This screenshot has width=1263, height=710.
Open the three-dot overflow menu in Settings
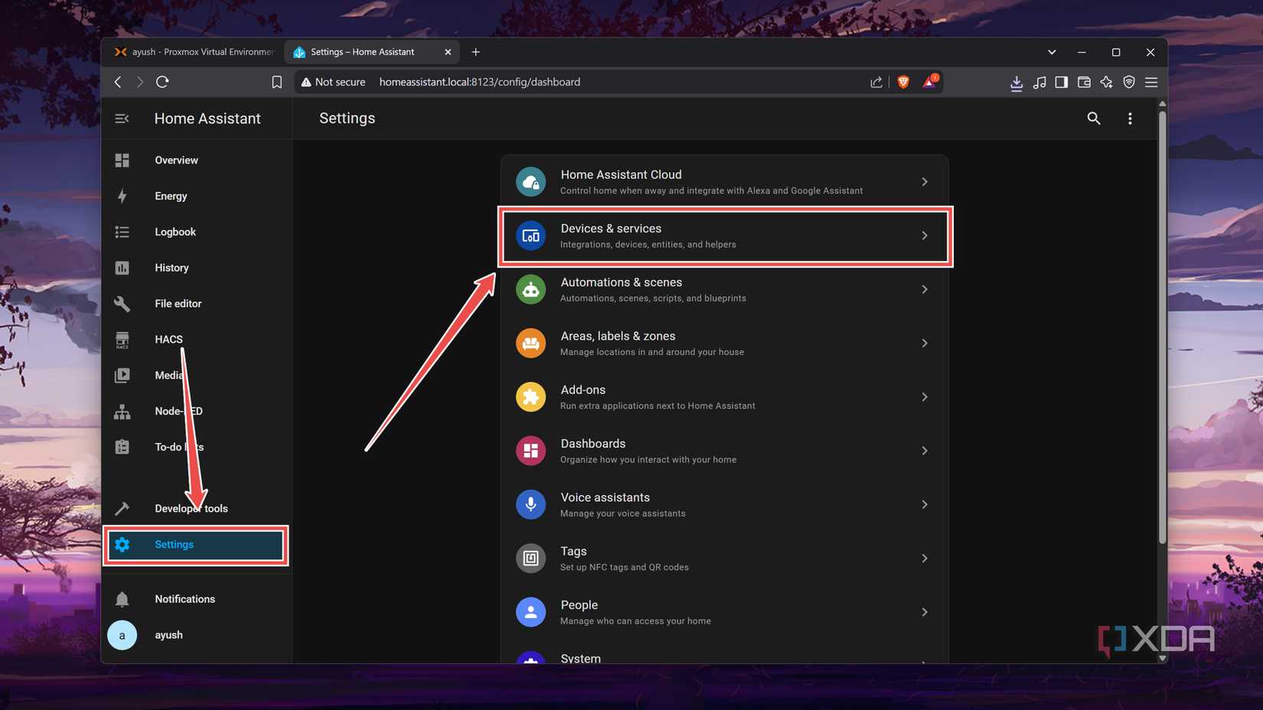point(1130,119)
